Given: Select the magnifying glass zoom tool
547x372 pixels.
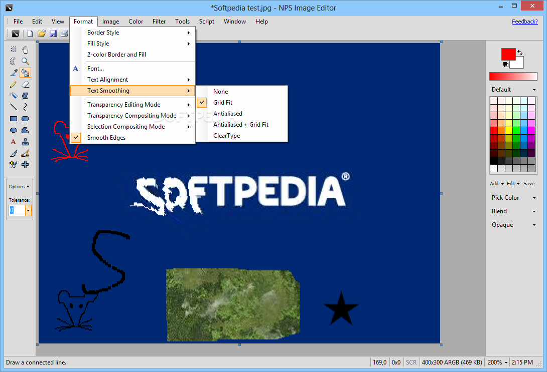Looking at the screenshot, I should [25, 61].
